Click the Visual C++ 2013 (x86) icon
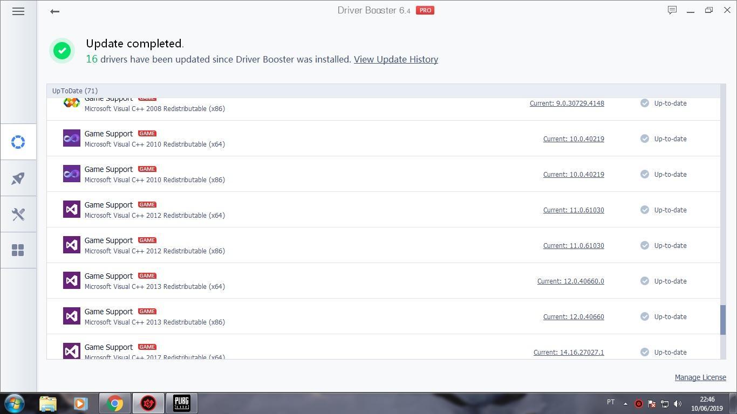737x414 pixels. 72,316
